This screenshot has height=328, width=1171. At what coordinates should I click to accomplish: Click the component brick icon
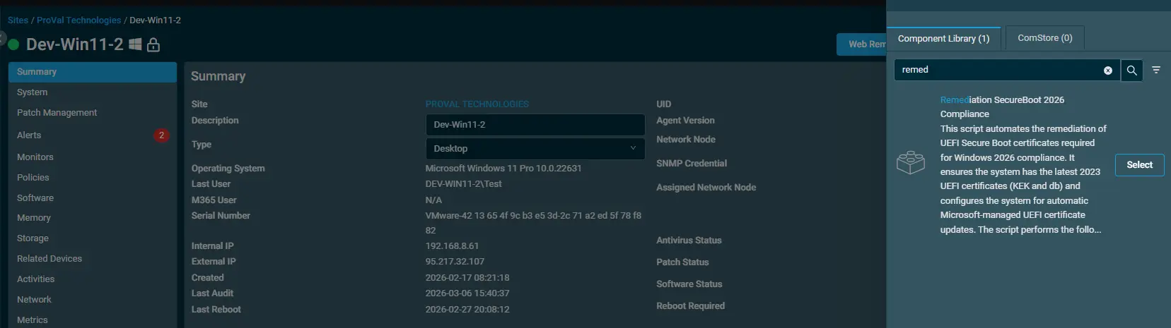tap(911, 163)
